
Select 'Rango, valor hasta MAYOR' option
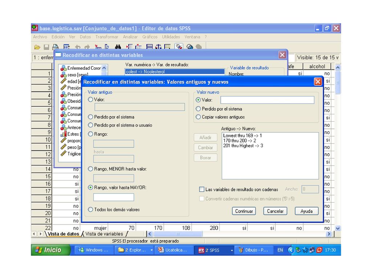pos(90,187)
